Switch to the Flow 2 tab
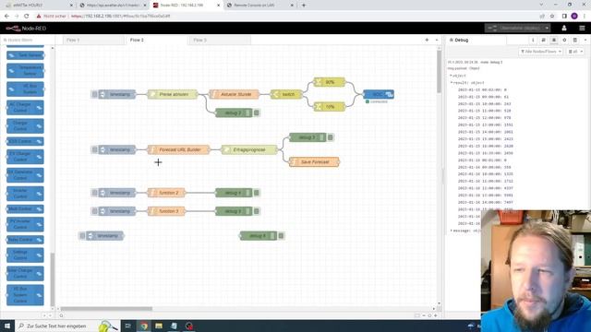This screenshot has width=591, height=332. 156,40
